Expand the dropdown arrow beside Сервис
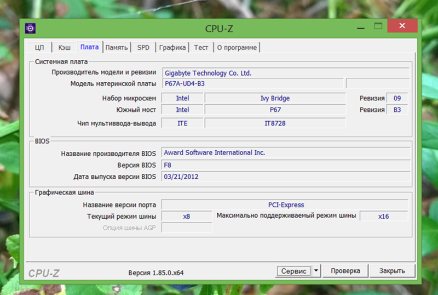438x295 pixels. [x=316, y=271]
